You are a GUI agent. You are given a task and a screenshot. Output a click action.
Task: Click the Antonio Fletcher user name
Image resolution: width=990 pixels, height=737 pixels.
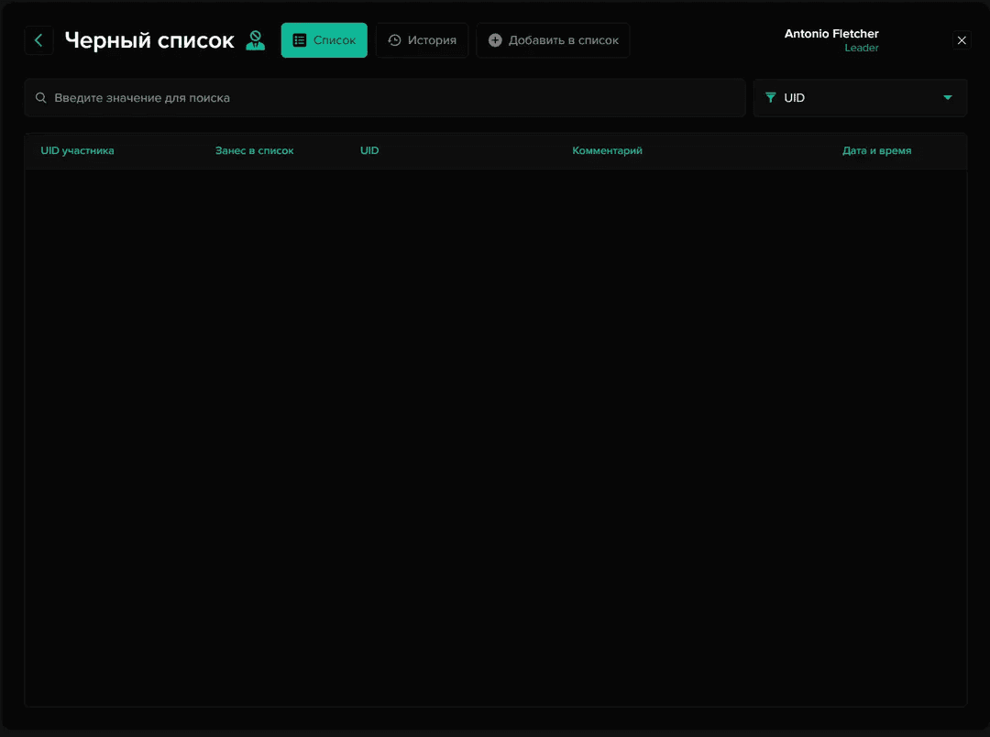click(x=830, y=34)
